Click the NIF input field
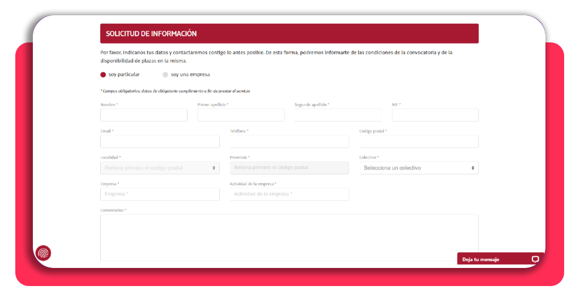 435,115
